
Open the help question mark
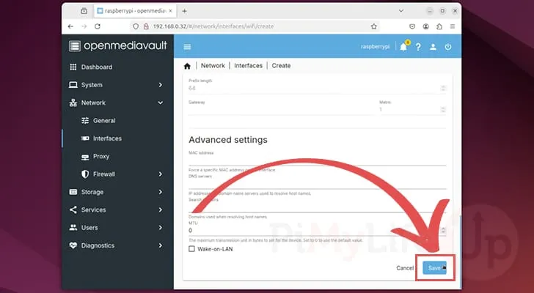[418, 47]
